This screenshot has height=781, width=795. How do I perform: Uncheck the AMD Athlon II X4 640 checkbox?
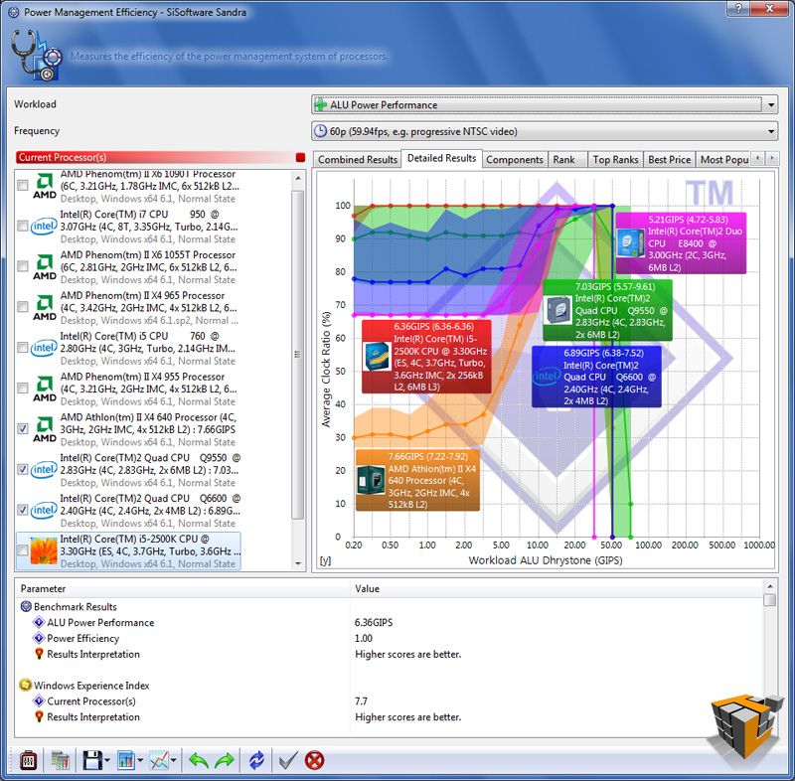23,429
